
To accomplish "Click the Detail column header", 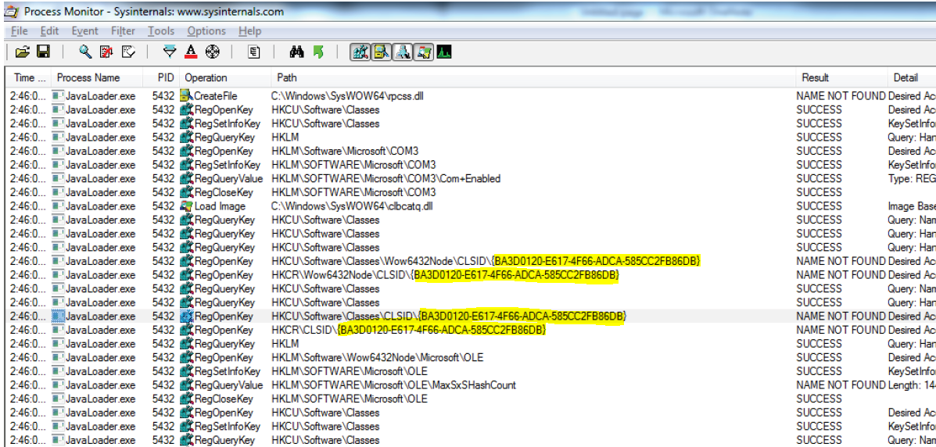I will [x=911, y=77].
